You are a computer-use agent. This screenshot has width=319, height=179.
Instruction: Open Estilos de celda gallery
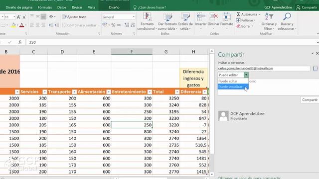point(185,21)
